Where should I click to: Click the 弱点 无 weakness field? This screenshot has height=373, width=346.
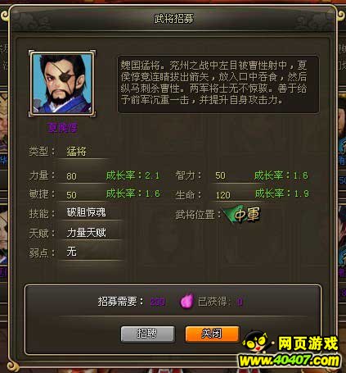click(x=90, y=252)
